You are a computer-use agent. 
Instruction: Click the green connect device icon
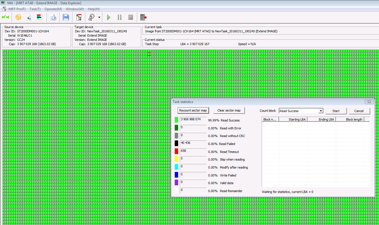point(5,17)
